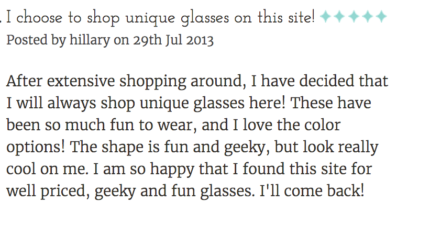Select the date 29th Jul 2013
This screenshot has width=430, height=237.
pyautogui.click(x=173, y=40)
